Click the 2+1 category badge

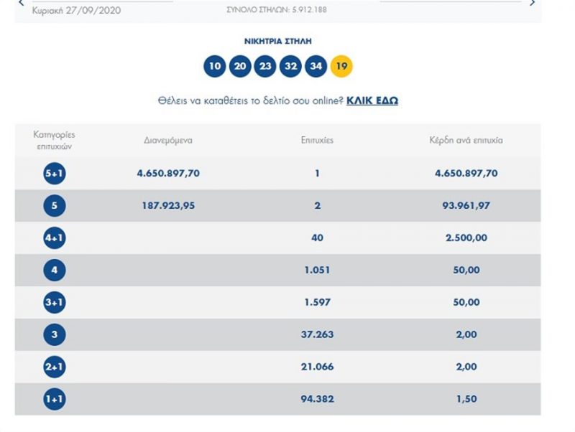(x=55, y=367)
